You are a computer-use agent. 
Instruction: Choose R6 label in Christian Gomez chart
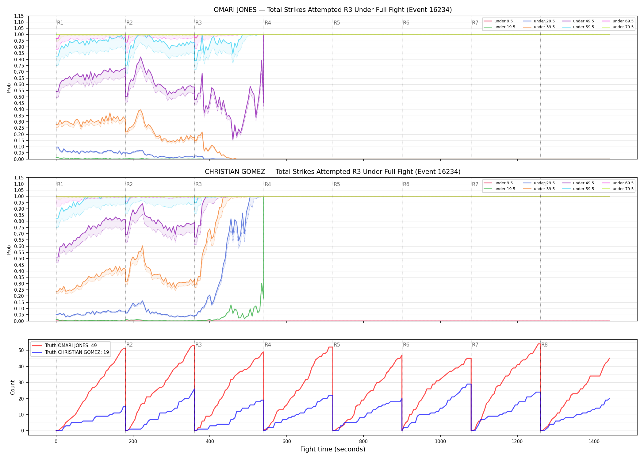406,184
